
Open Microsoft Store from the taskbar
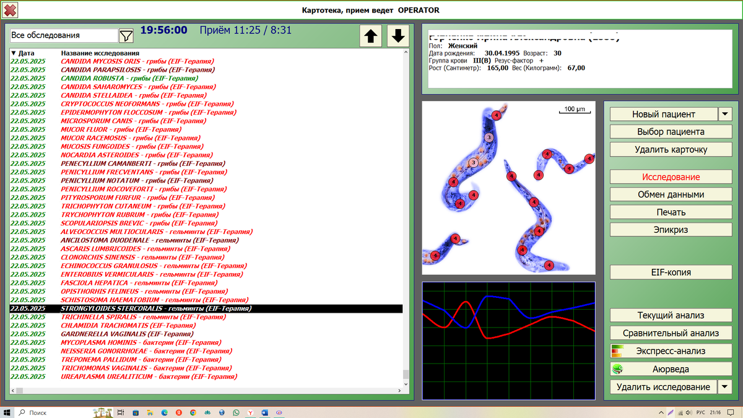click(x=135, y=412)
